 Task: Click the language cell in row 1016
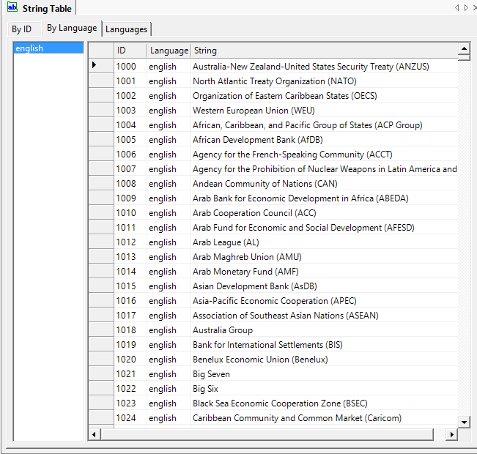click(169, 300)
